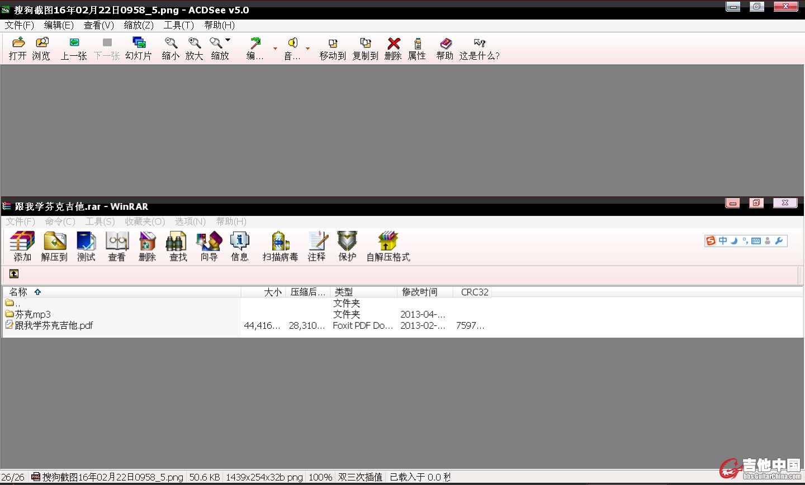The height and width of the screenshot is (485, 805).
Task: Open WinRAR File (文件) menu
Action: 21,222
